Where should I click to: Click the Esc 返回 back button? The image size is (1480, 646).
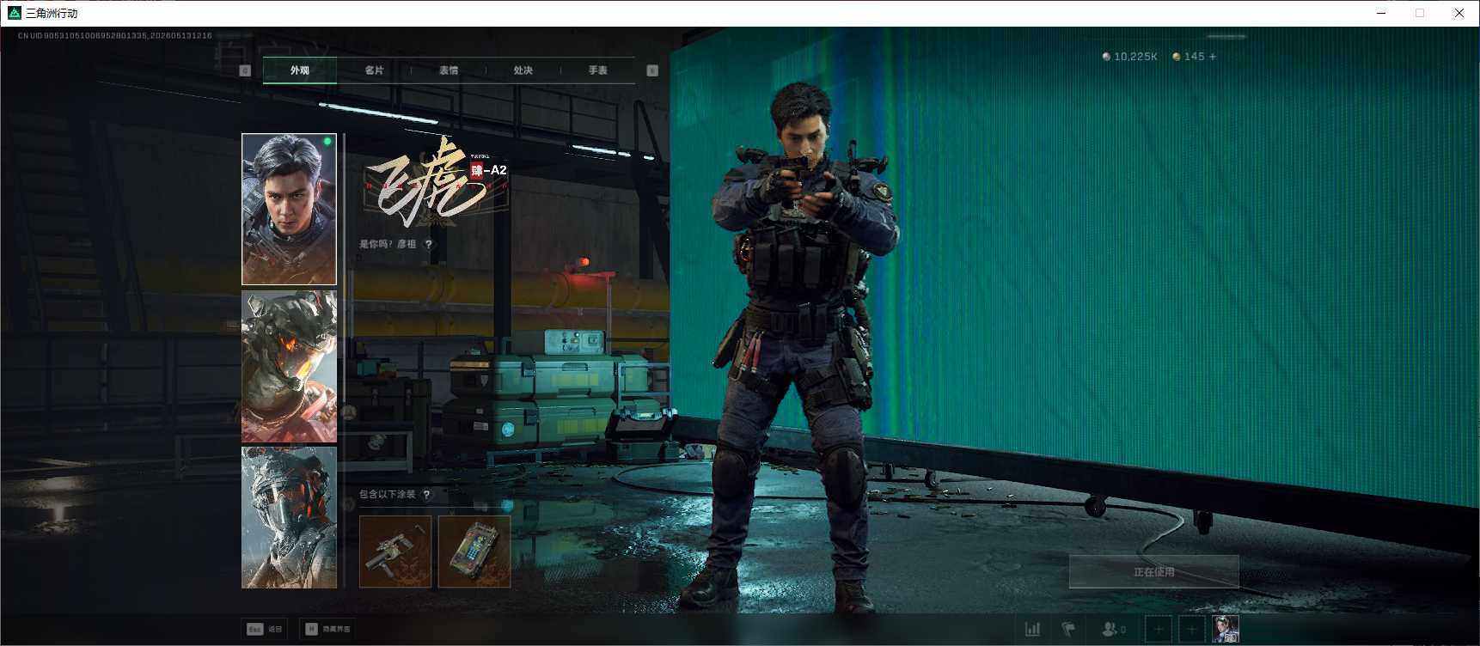tap(265, 629)
